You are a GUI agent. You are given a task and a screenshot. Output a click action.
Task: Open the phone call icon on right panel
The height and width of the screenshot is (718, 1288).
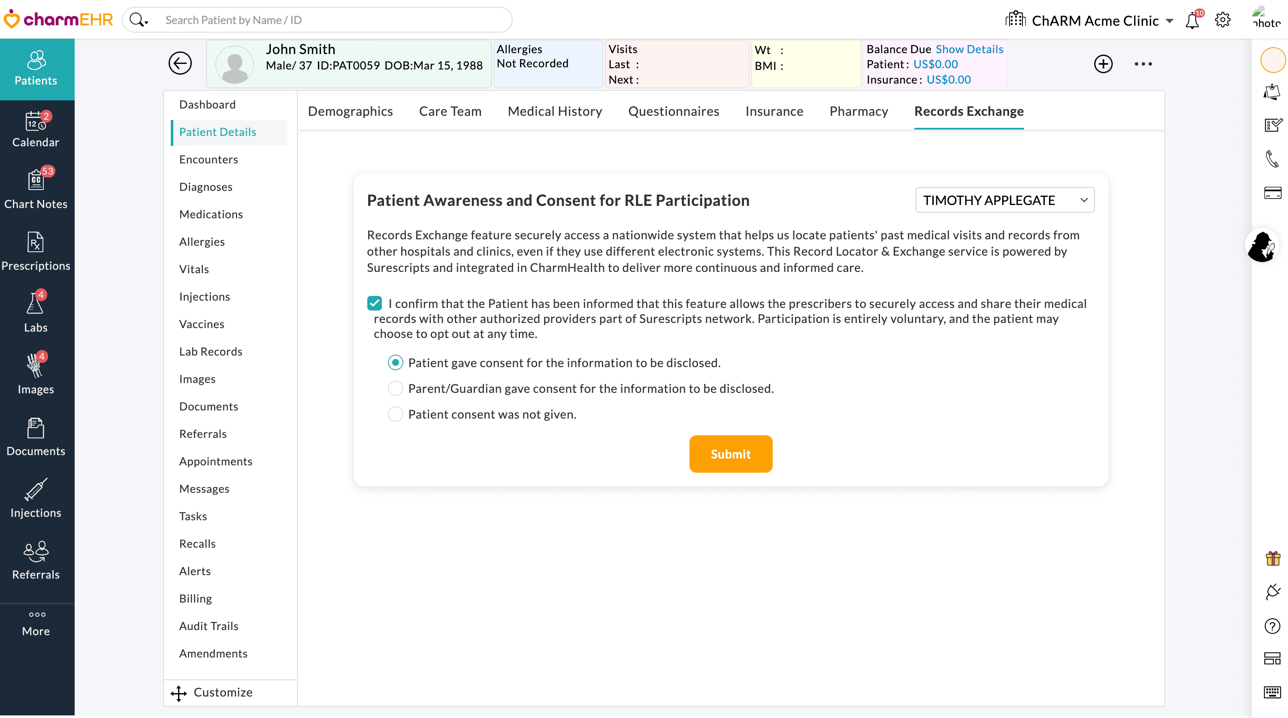coord(1273,159)
